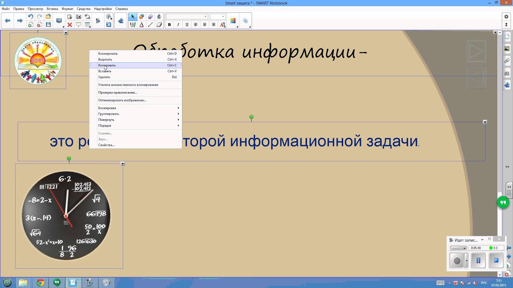Toggle underline formatting
The height and width of the screenshot is (288, 513).
point(187,24)
